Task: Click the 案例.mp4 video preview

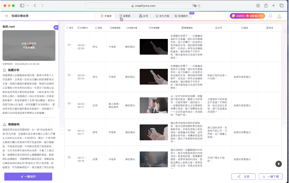Action: pyautogui.click(x=29, y=45)
